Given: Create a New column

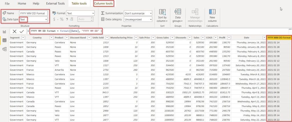Looking at the screenshot, I should pyautogui.click(x=212, y=16).
